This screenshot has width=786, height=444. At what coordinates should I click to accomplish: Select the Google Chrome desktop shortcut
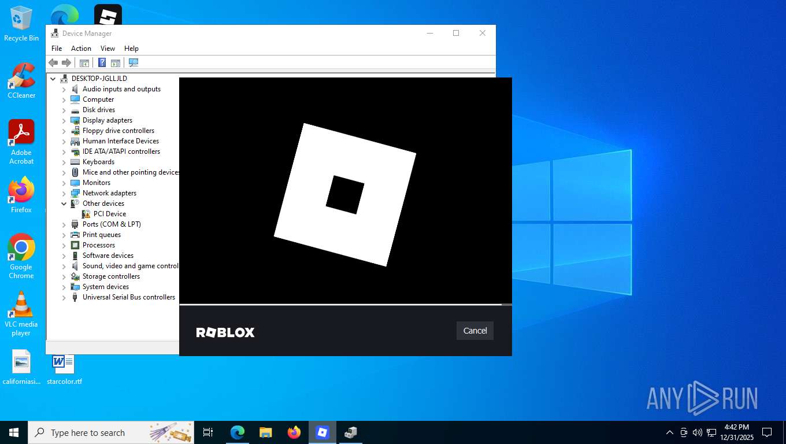pyautogui.click(x=21, y=256)
